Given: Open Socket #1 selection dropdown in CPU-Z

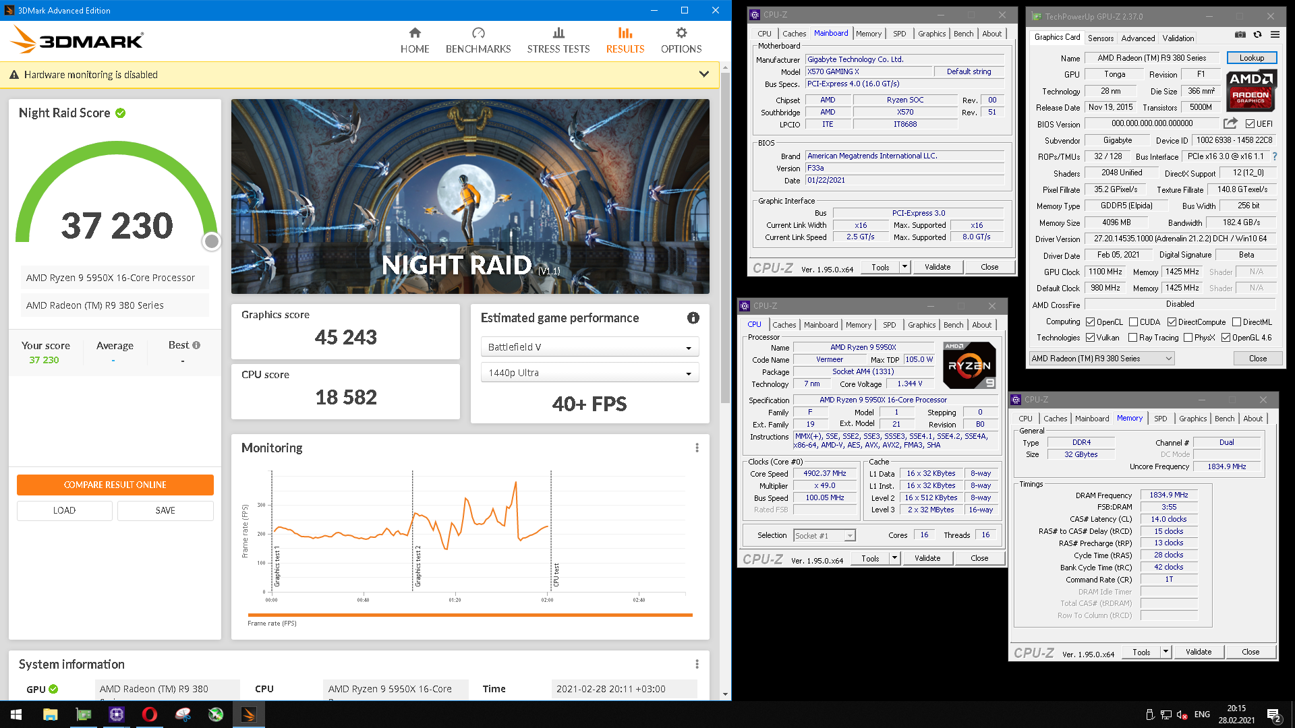Looking at the screenshot, I should (824, 536).
